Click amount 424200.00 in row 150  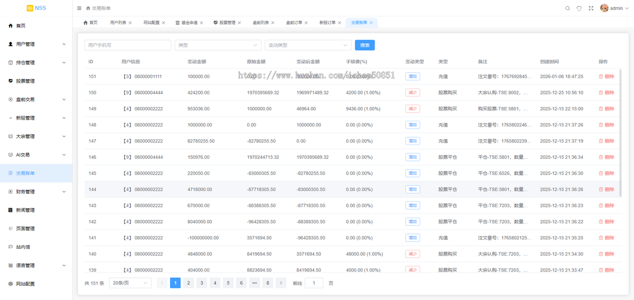(x=199, y=93)
